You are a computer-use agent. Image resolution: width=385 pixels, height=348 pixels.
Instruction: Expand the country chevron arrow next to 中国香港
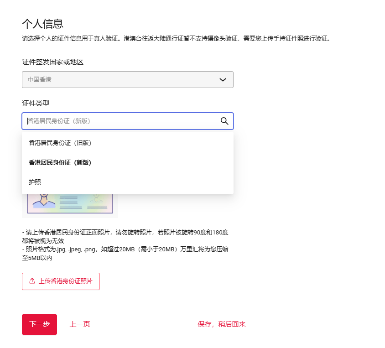pos(223,79)
